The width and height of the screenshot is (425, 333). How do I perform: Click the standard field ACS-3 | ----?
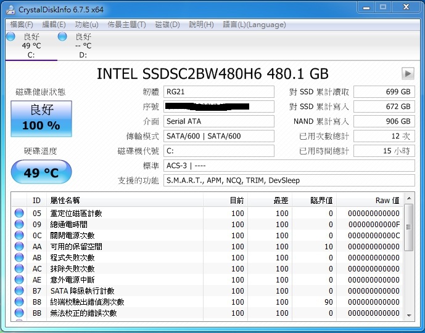(289, 166)
